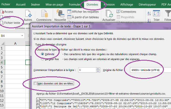This screenshot has width=171, height=109.
Task: Check Mes données ont des en-têtes
Action: [35, 83]
